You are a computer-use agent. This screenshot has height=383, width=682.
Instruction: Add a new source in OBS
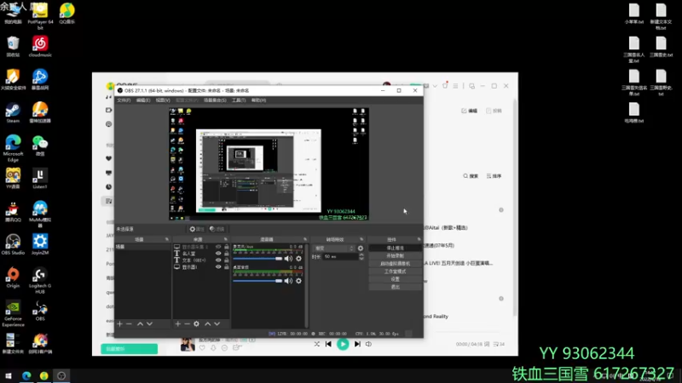177,324
